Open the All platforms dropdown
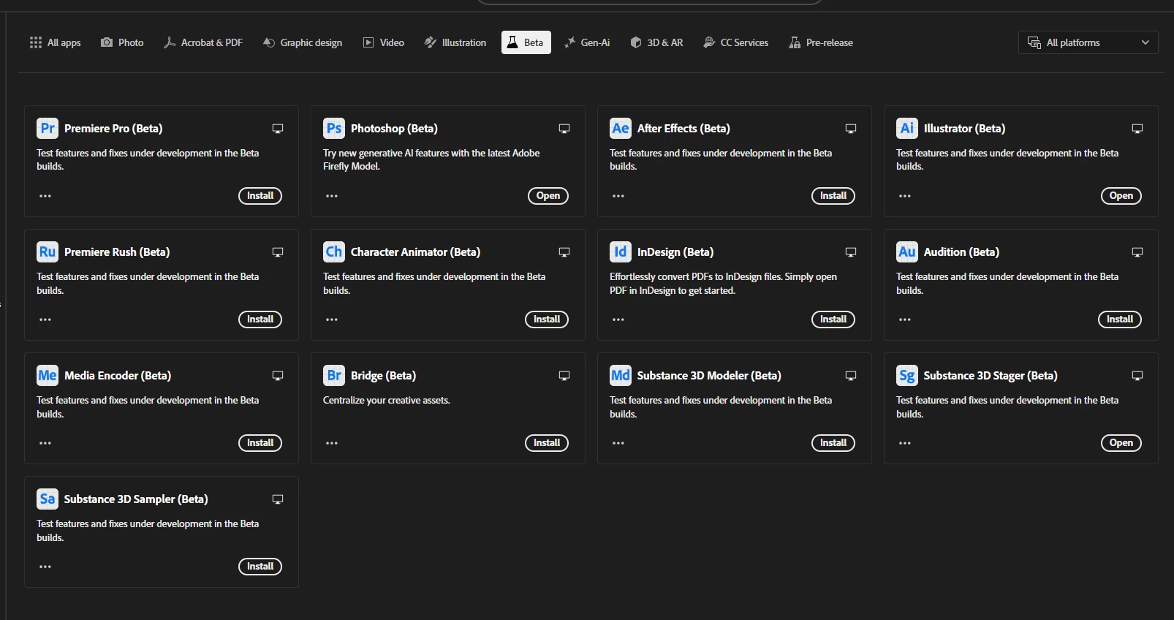This screenshot has width=1174, height=620. [x=1088, y=42]
